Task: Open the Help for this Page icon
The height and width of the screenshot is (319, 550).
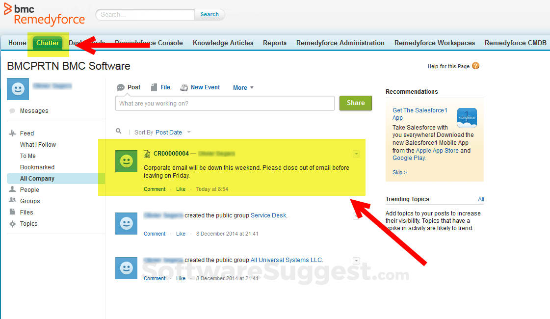Action: [475, 66]
